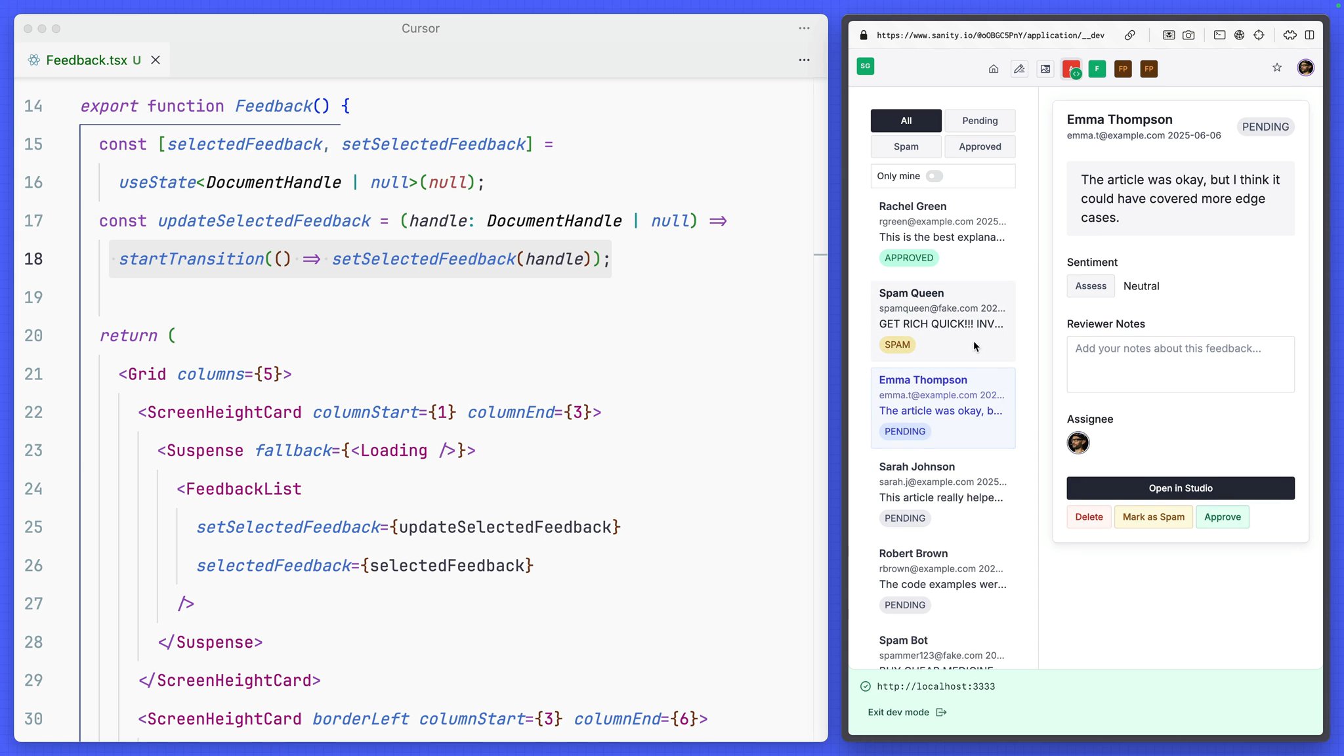The width and height of the screenshot is (1344, 756).
Task: Select the All filter tab
Action: click(906, 121)
